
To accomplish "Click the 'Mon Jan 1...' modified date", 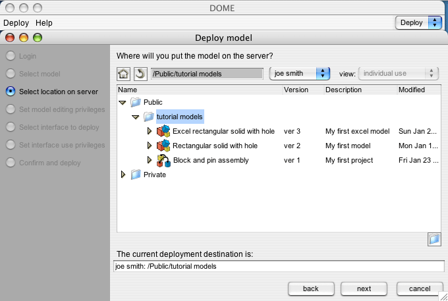I will point(418,146).
